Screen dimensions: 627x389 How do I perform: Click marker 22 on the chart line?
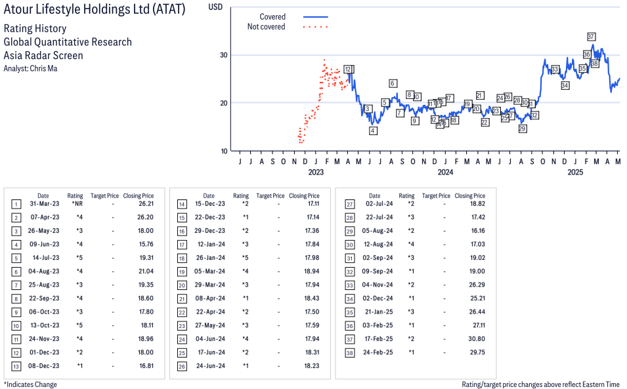(485, 123)
